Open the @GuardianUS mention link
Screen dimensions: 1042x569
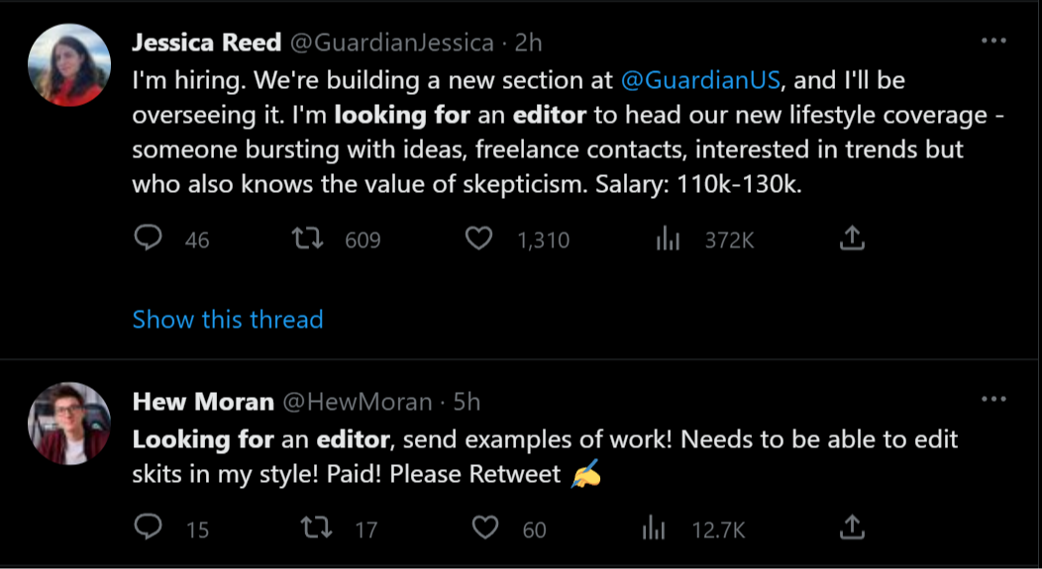coord(700,79)
